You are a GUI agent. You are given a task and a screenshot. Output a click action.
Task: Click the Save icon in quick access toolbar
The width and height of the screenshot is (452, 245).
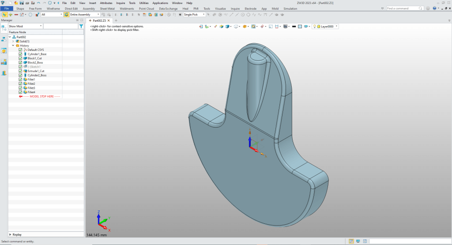coord(21,3)
